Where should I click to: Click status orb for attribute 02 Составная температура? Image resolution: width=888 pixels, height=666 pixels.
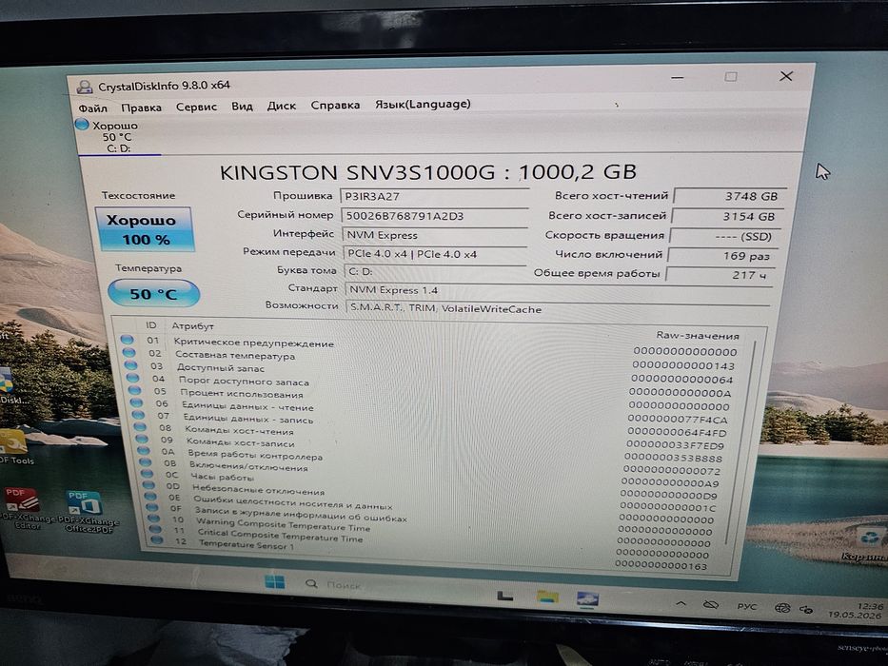click(128, 352)
